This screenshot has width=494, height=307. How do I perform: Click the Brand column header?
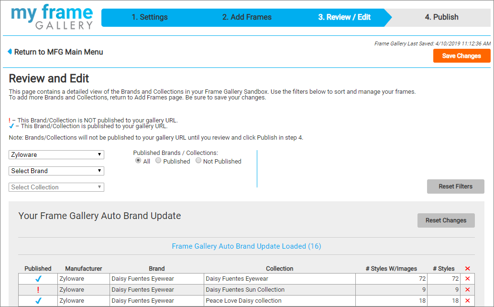156,269
